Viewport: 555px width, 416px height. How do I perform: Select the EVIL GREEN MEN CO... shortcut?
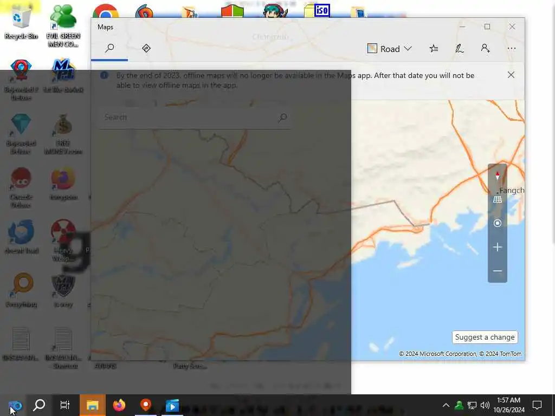[63, 27]
